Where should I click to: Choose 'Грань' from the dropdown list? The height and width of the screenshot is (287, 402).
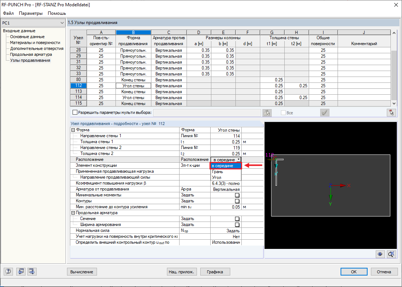(x=225, y=172)
